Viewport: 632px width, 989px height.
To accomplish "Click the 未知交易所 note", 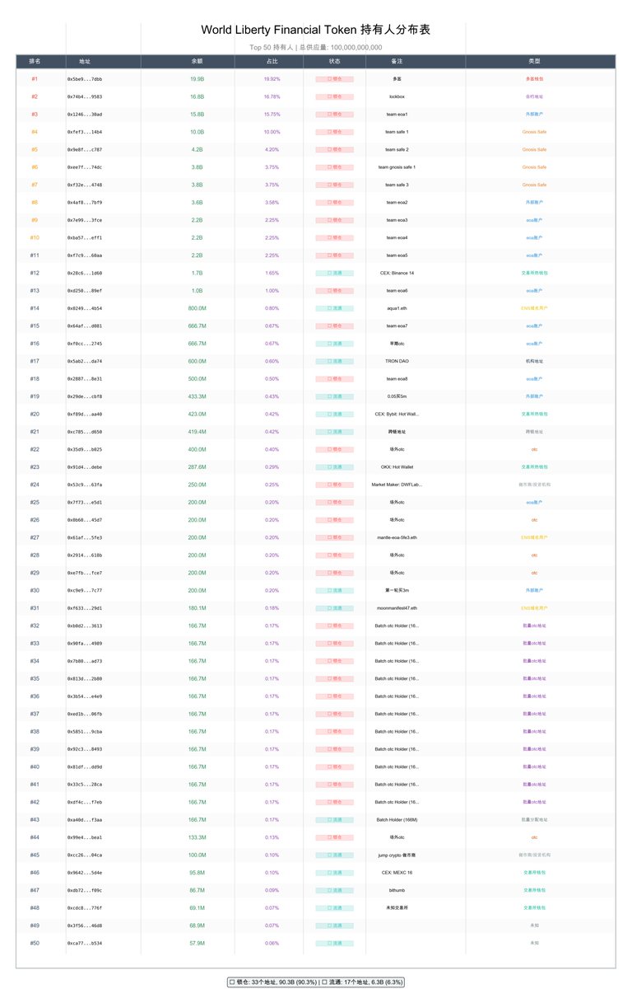I will [397, 907].
